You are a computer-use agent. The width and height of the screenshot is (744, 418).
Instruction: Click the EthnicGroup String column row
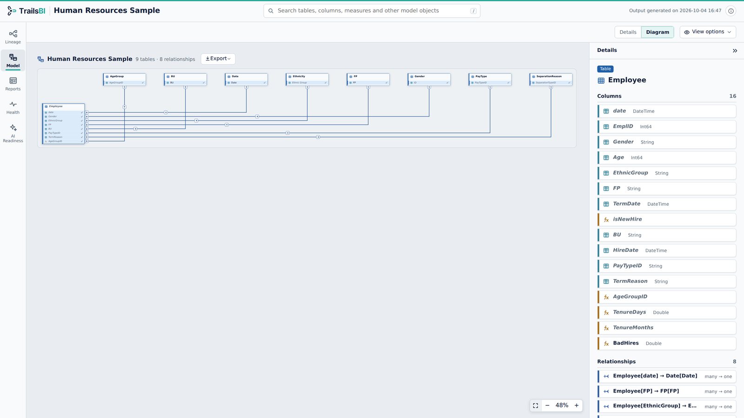click(x=667, y=173)
